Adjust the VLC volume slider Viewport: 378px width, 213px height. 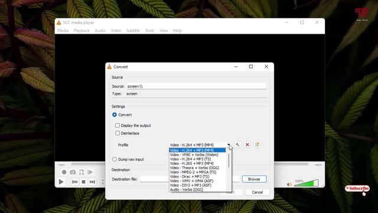pyautogui.click(x=306, y=183)
